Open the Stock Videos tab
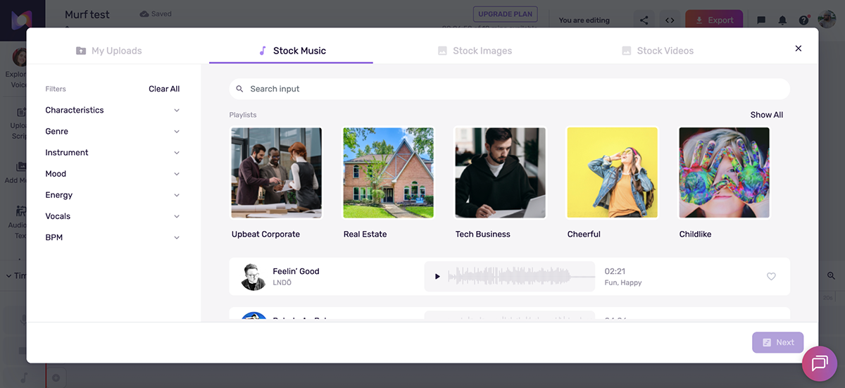 tap(658, 51)
